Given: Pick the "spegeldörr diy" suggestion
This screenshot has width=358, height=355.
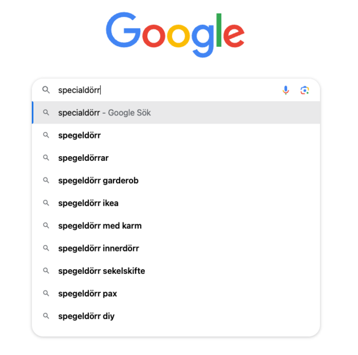Looking at the screenshot, I should click(x=86, y=316).
